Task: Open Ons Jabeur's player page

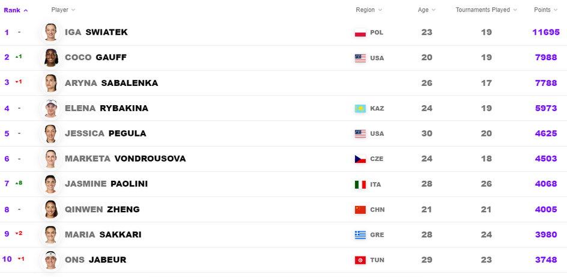Action: (x=95, y=260)
